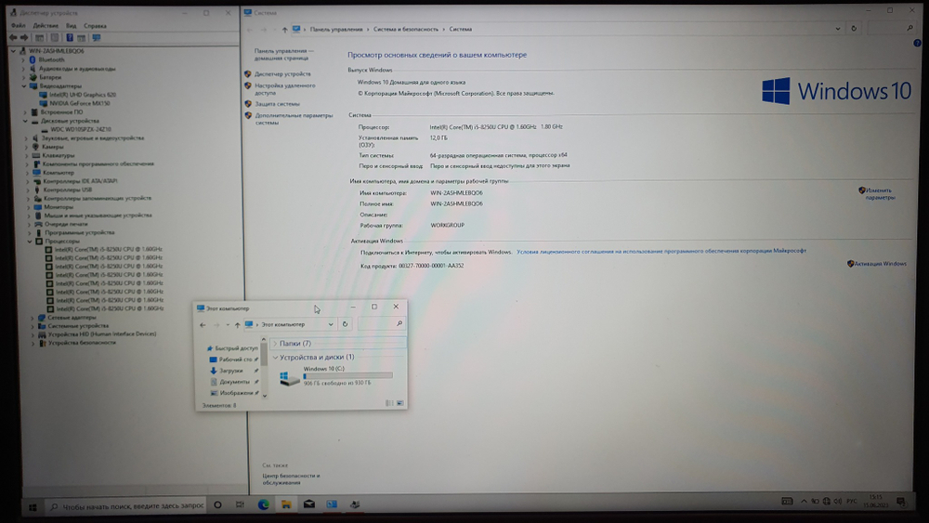Open address dropdown in Этот компьютер window
The image size is (929, 523).
pyautogui.click(x=331, y=324)
